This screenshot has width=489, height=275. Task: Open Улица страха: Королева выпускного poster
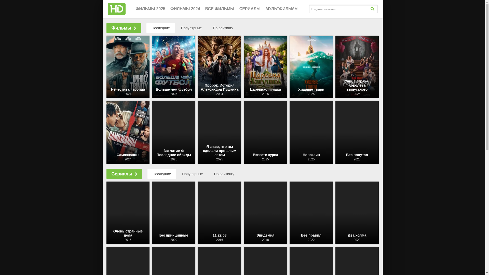(357, 67)
